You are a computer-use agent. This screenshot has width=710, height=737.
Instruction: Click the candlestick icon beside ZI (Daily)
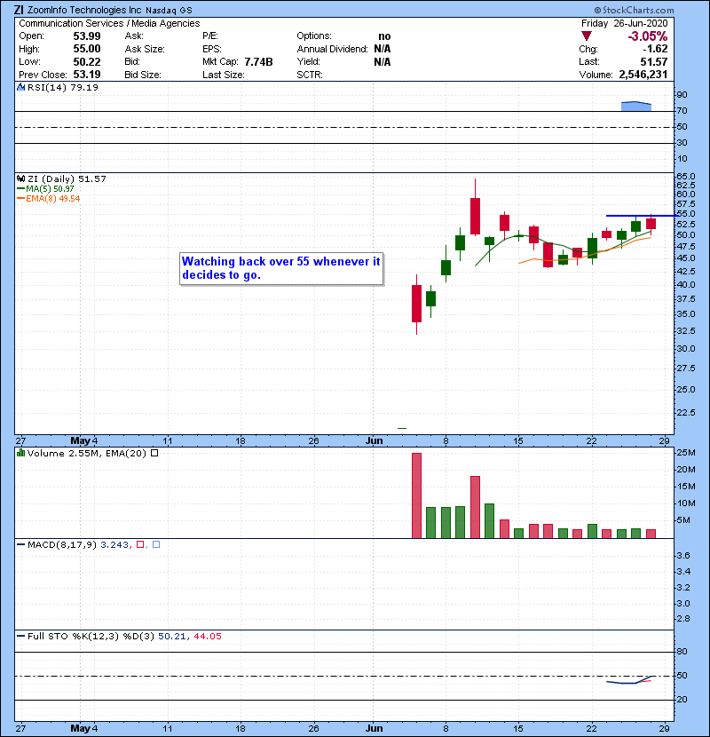(x=20, y=178)
